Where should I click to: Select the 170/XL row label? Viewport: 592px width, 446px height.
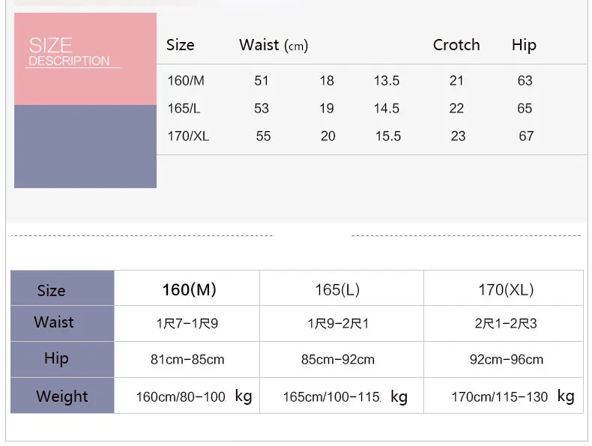[x=188, y=136]
